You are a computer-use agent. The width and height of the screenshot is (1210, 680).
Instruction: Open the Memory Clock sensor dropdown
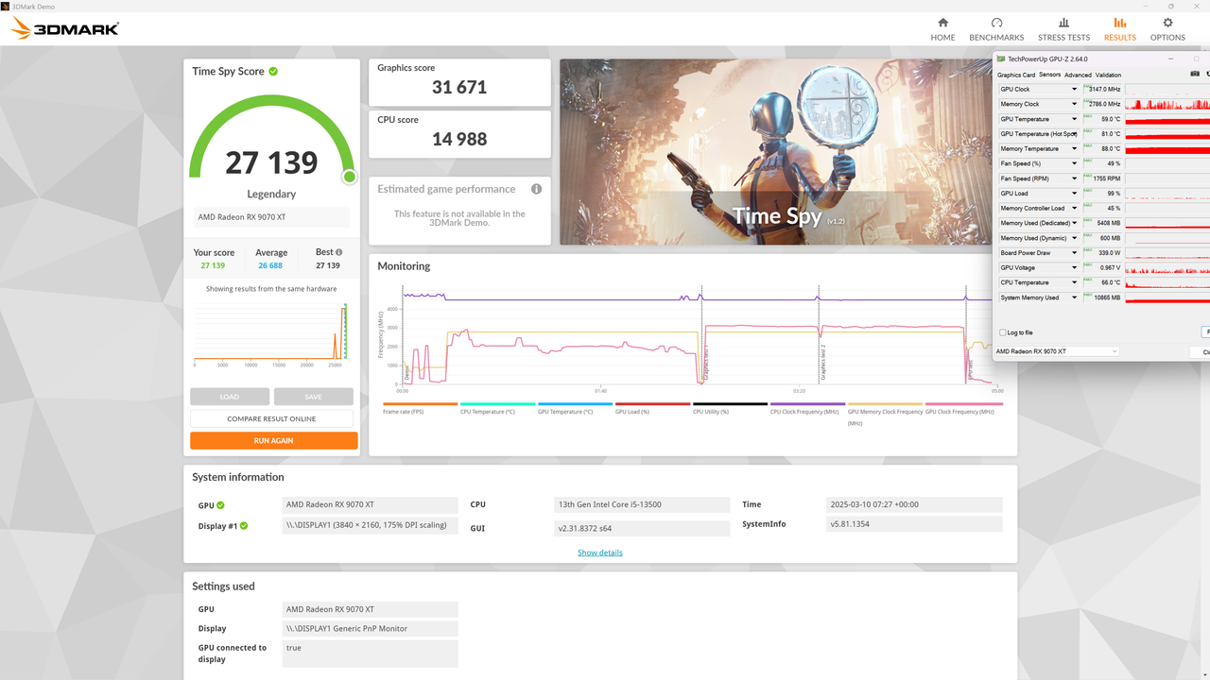click(x=1074, y=104)
